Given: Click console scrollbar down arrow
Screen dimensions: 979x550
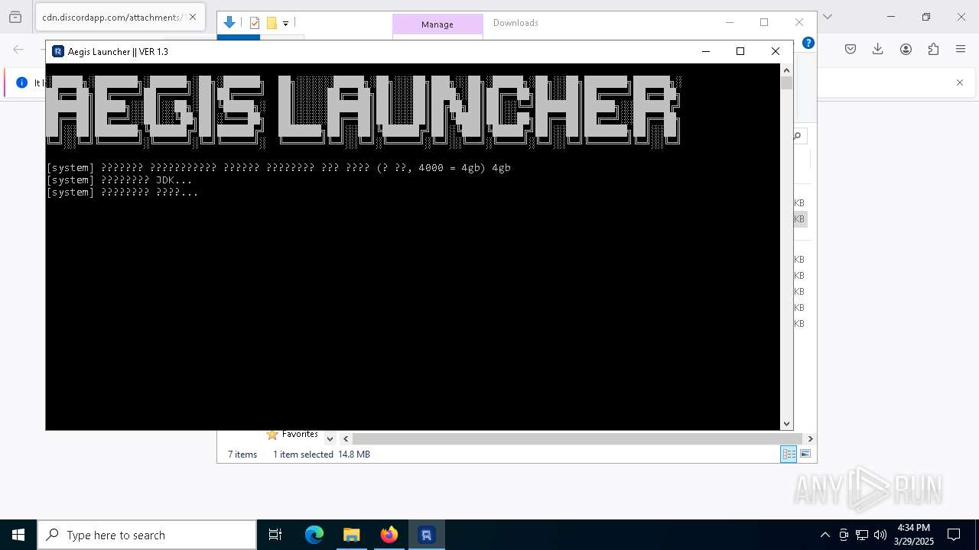Looking at the screenshot, I should point(786,423).
